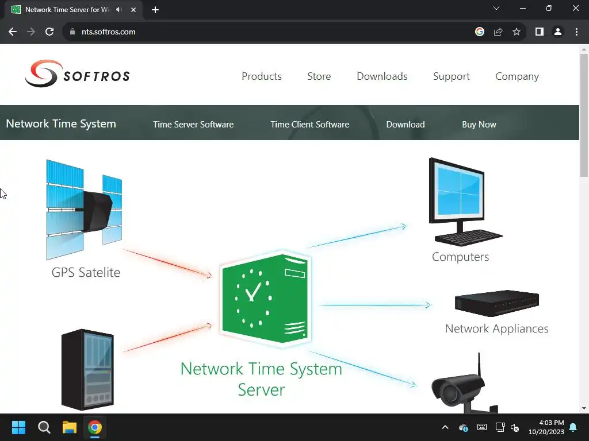Click the "GPS Satelite" label
This screenshot has width=589, height=441.
86,272
